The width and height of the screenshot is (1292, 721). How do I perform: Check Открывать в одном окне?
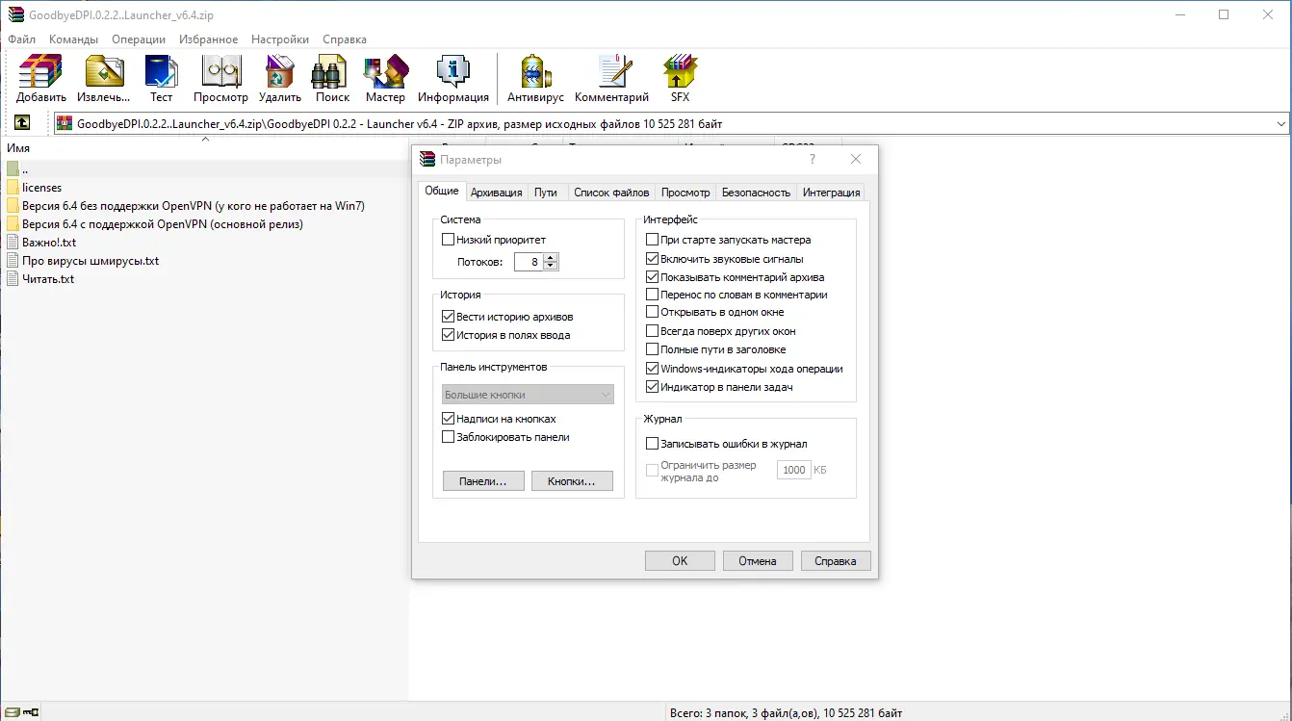[x=653, y=312]
